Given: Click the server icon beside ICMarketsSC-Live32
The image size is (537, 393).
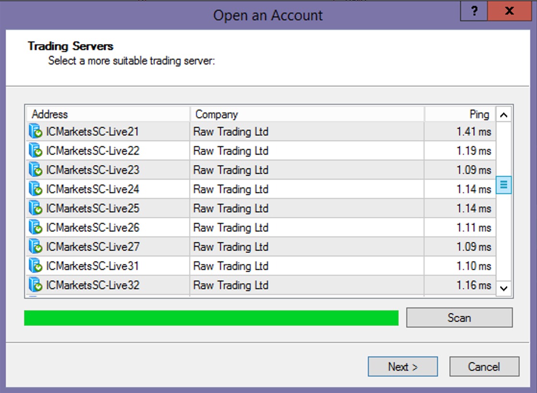Looking at the screenshot, I should pyautogui.click(x=35, y=285).
